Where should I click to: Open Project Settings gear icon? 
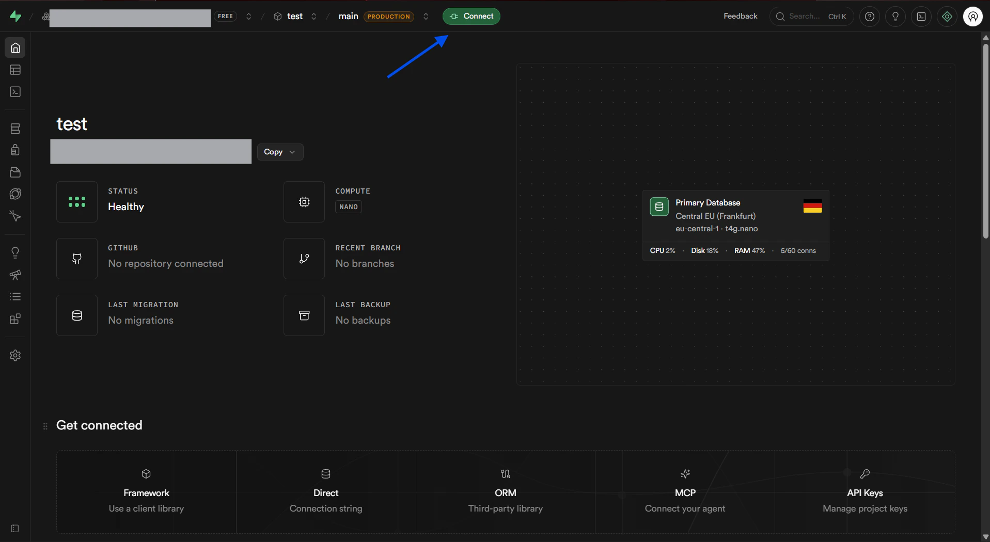[x=15, y=356]
